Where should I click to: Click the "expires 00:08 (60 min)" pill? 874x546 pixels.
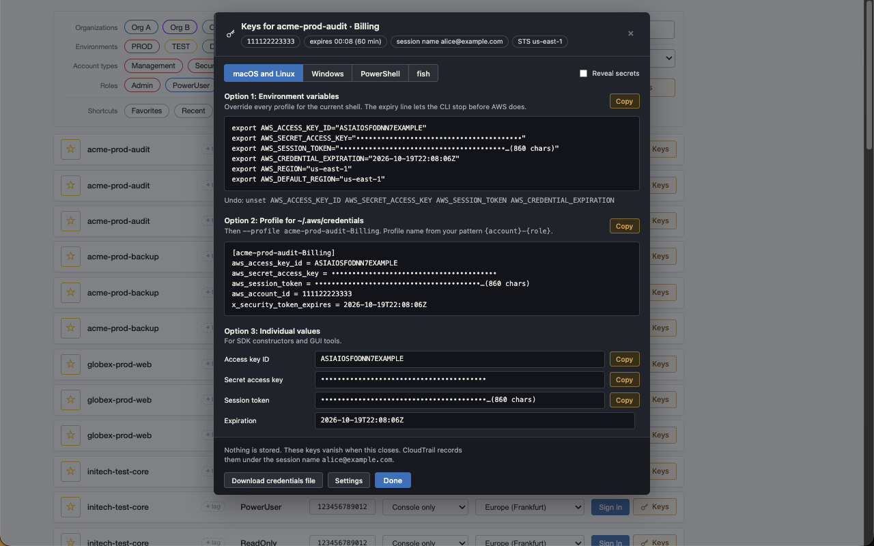pos(346,42)
